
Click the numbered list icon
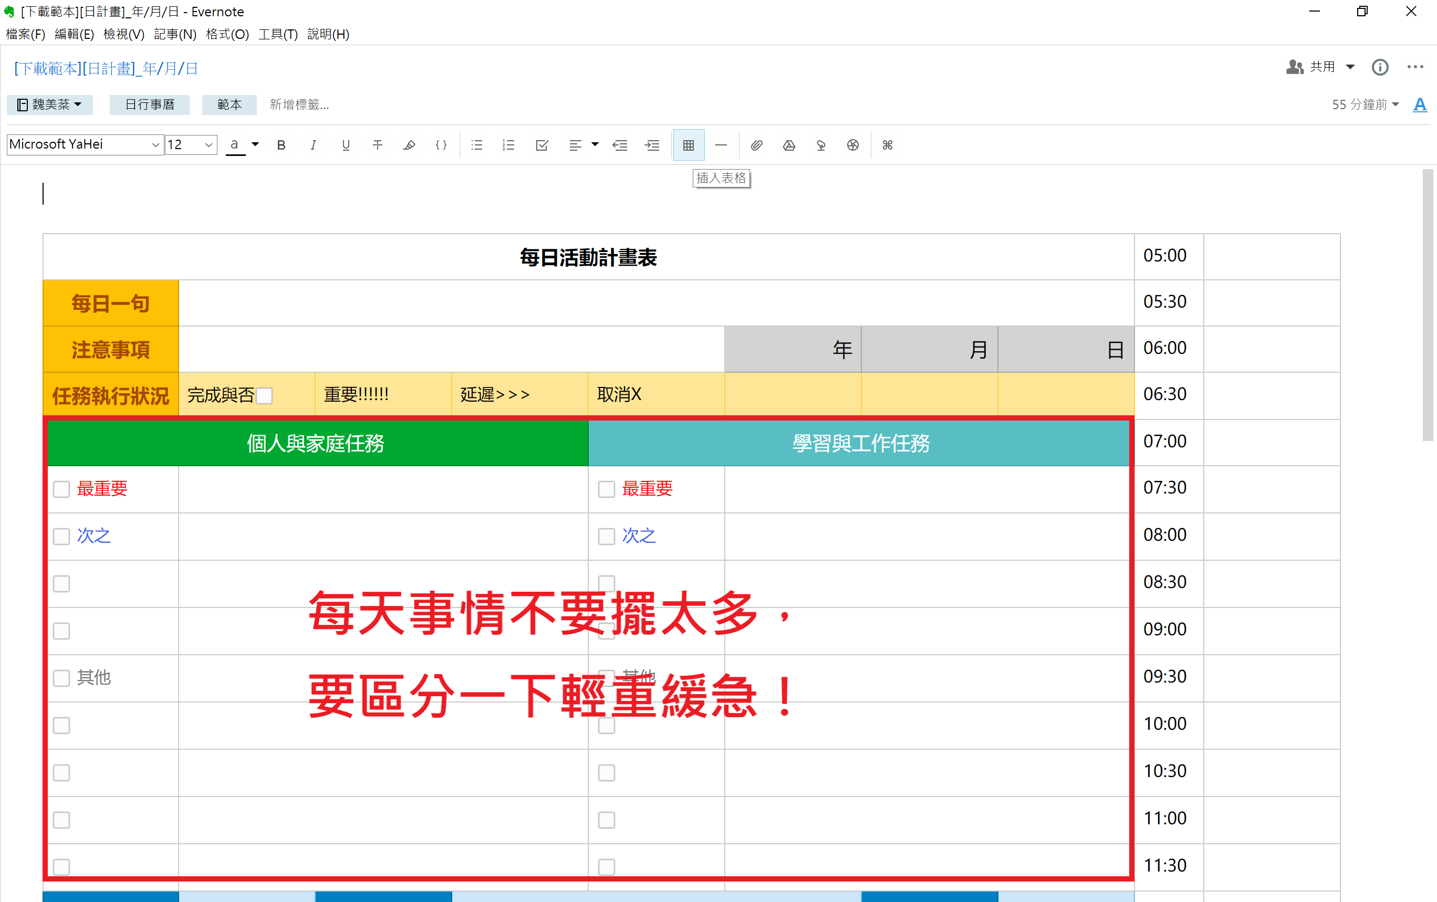[508, 145]
